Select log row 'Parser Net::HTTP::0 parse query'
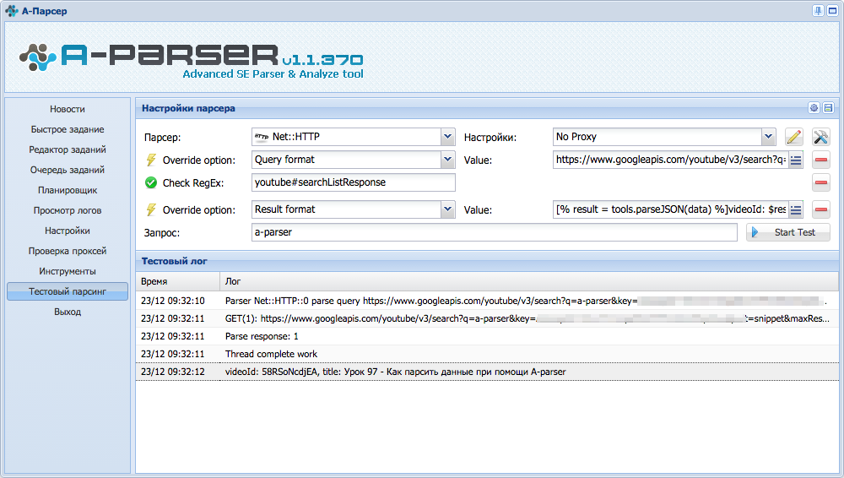Image resolution: width=844 pixels, height=478 pixels. point(487,301)
